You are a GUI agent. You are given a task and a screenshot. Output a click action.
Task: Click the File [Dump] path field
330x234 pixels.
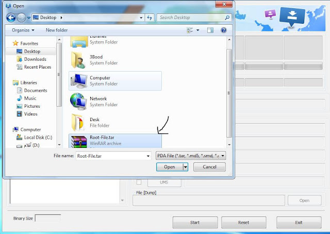pos(208,200)
